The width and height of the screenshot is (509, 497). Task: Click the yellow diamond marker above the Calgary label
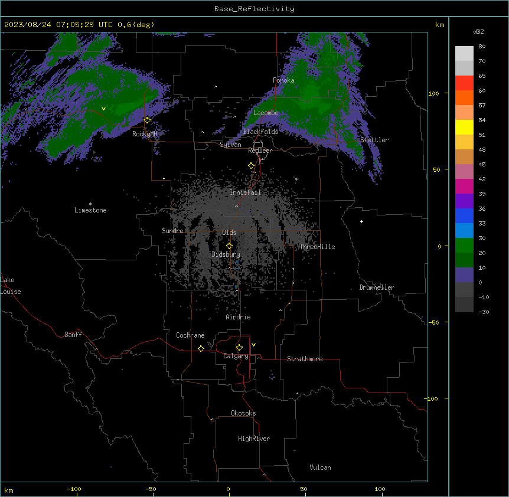click(239, 348)
